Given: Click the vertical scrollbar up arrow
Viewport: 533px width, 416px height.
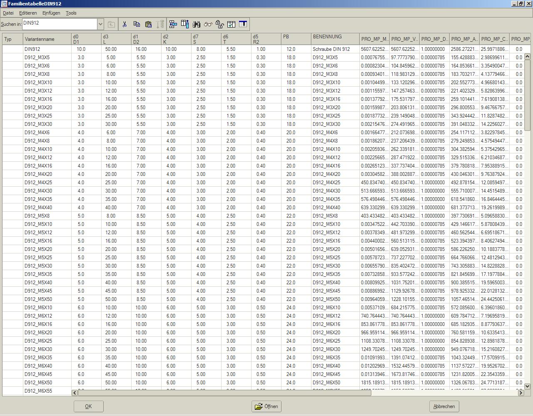Looking at the screenshot, I should [527, 56].
